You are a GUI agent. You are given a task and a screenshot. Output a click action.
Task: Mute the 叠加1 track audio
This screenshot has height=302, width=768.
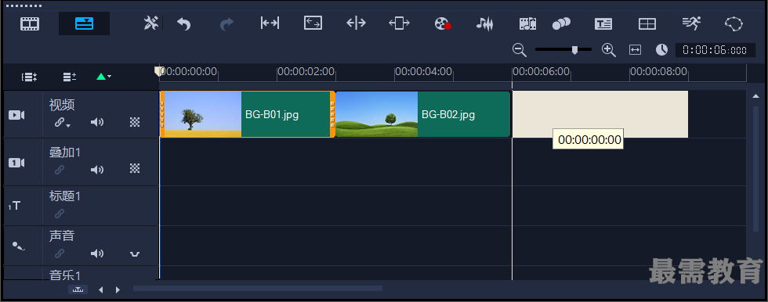(x=97, y=170)
